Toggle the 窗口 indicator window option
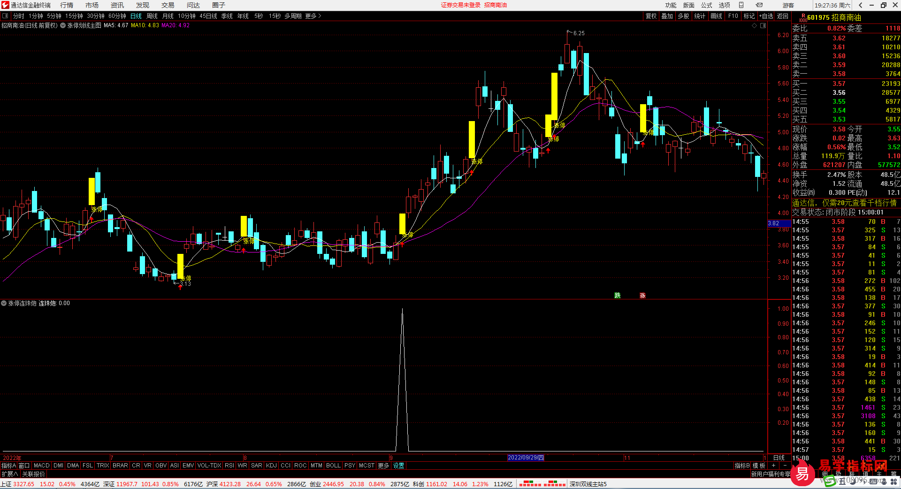Image resolution: width=901 pixels, height=489 pixels. tap(24, 466)
